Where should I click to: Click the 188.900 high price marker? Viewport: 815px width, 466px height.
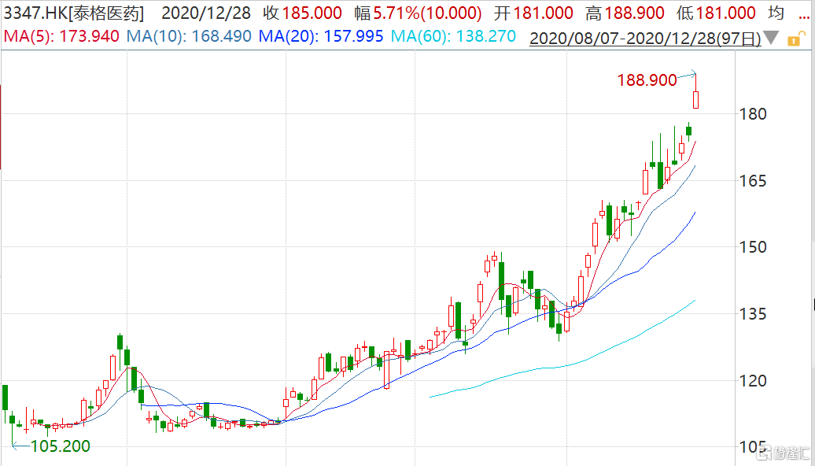coord(647,80)
